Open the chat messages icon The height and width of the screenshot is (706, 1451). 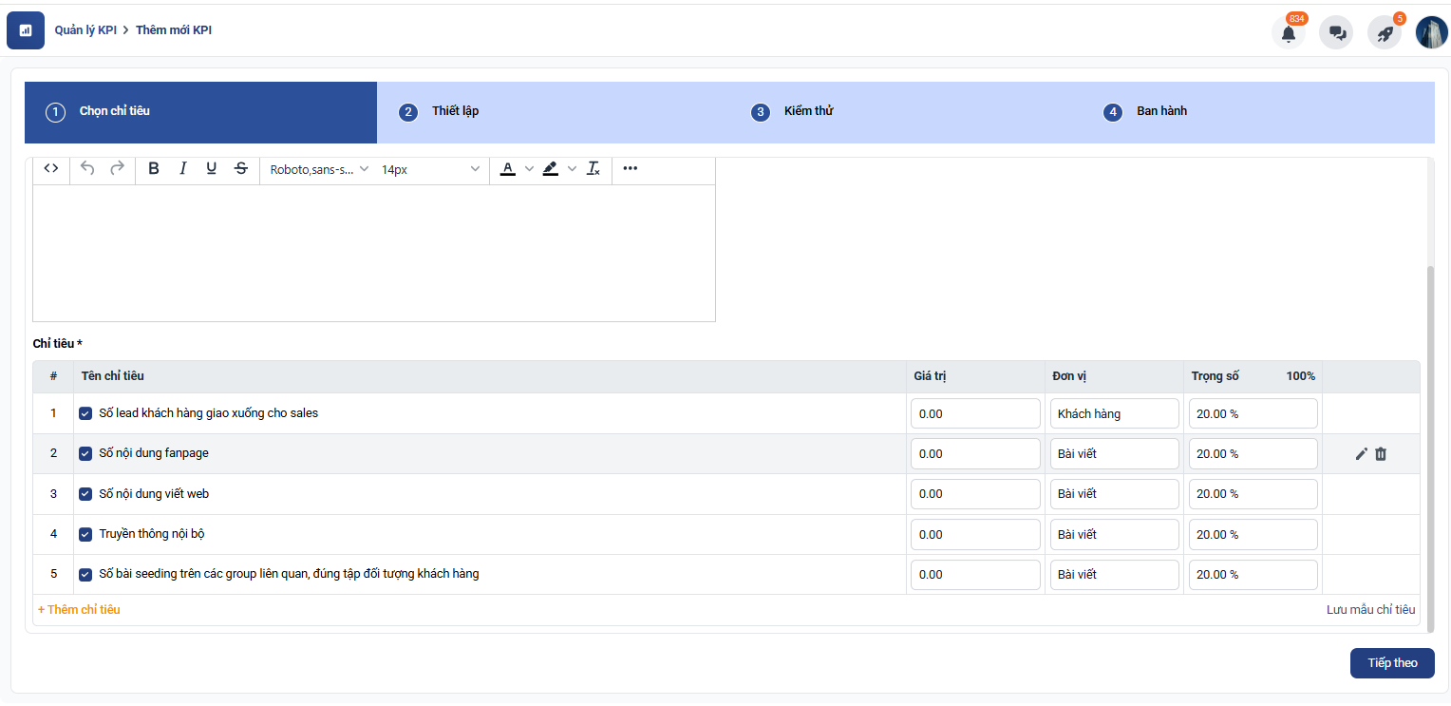click(x=1337, y=33)
